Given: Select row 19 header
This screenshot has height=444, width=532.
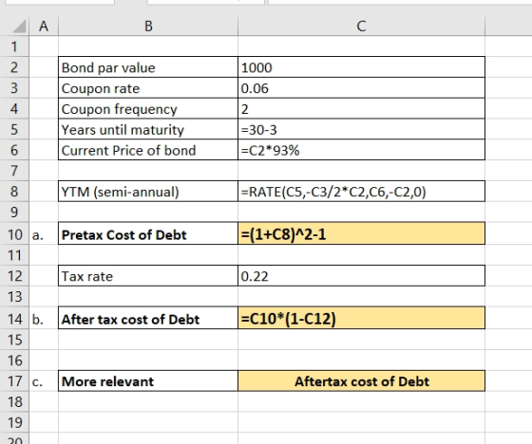Looking at the screenshot, I should 14,422.
